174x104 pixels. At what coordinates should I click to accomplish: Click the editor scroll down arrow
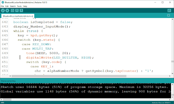pyautogui.click(x=172, y=73)
